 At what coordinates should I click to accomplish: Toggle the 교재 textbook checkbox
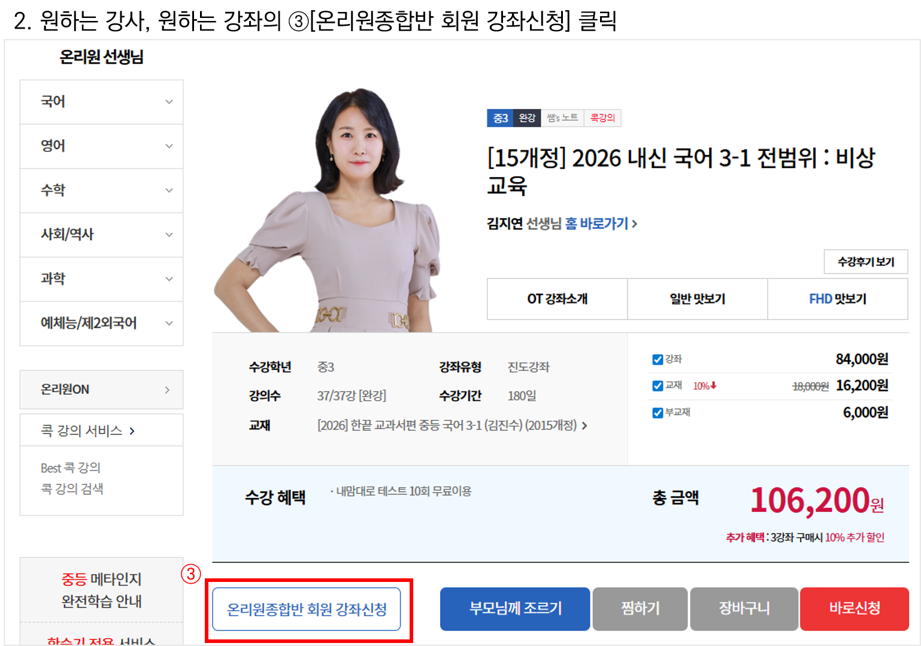coord(658,386)
